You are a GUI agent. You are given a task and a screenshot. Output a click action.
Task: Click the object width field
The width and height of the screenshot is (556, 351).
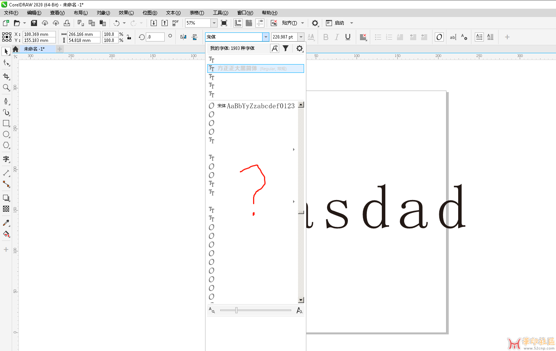(x=83, y=34)
